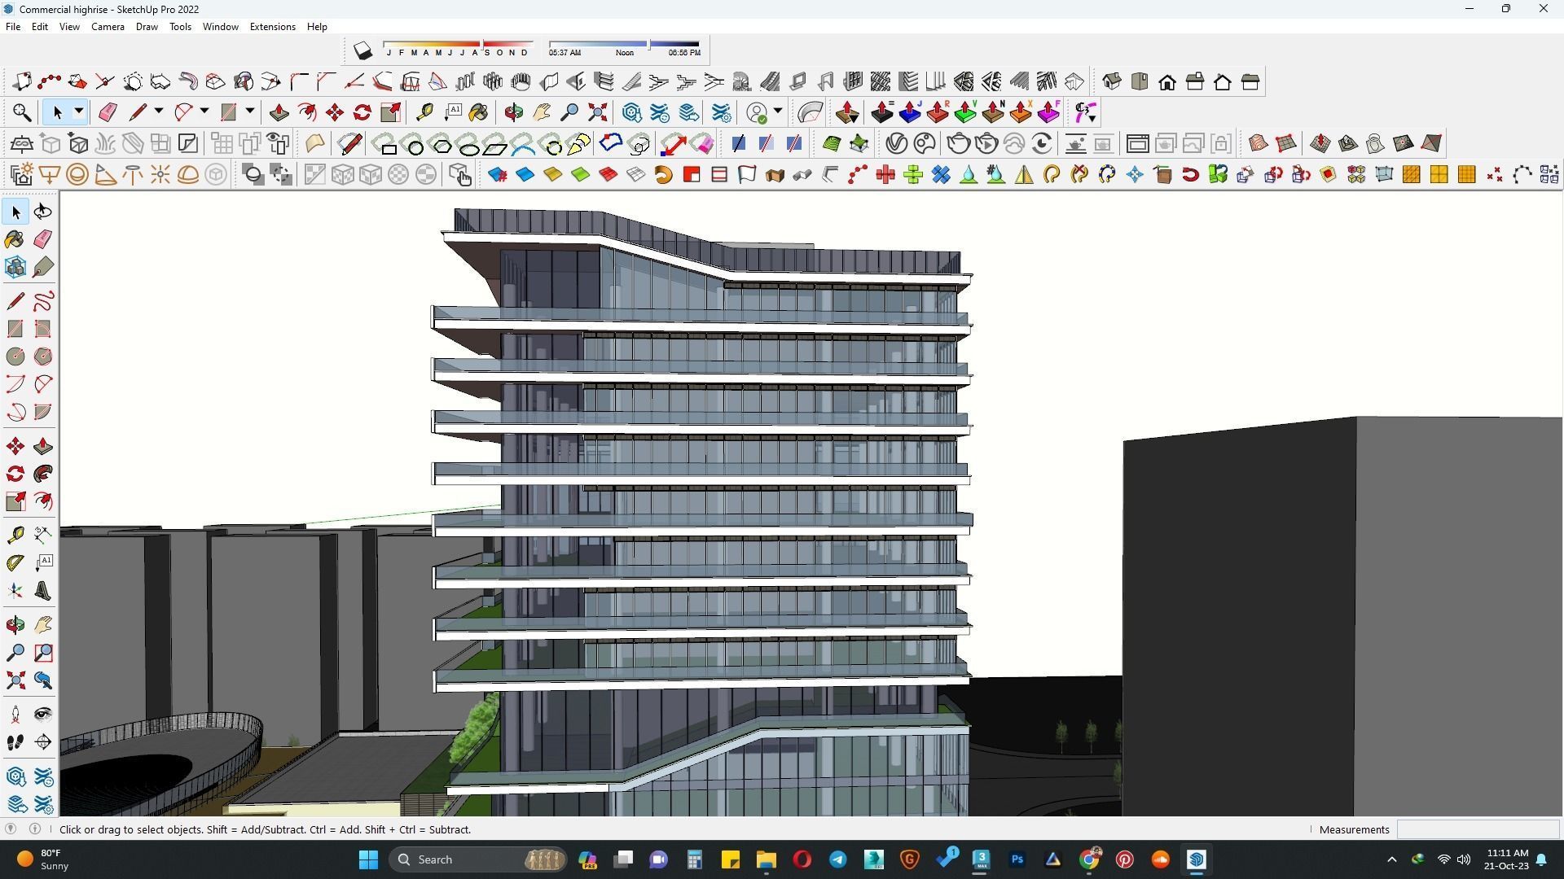Switch to Iso standard view

(1112, 81)
